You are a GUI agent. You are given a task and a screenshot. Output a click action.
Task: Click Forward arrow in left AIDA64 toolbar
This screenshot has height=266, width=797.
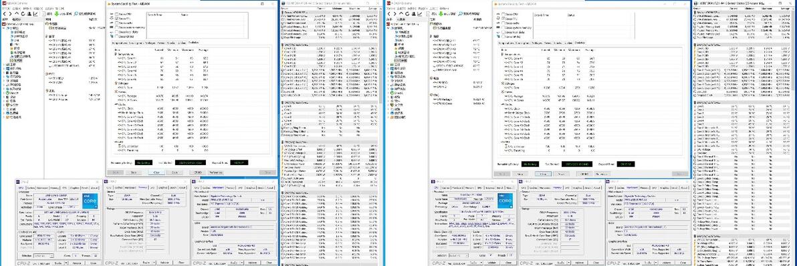[10, 14]
